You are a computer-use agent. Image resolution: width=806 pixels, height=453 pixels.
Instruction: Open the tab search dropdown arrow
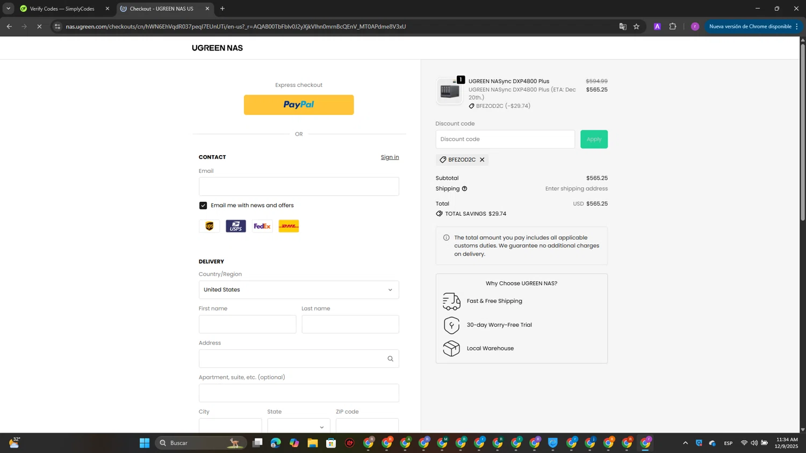pyautogui.click(x=8, y=9)
